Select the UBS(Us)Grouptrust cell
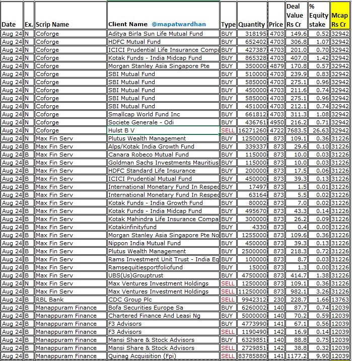Screen dimensions: 352x361 pyautogui.click(x=163, y=275)
